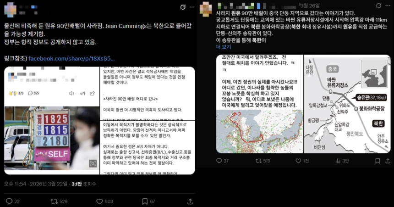Open Grok icon on left tweet header
The image size is (394, 207).
click(x=183, y=7)
